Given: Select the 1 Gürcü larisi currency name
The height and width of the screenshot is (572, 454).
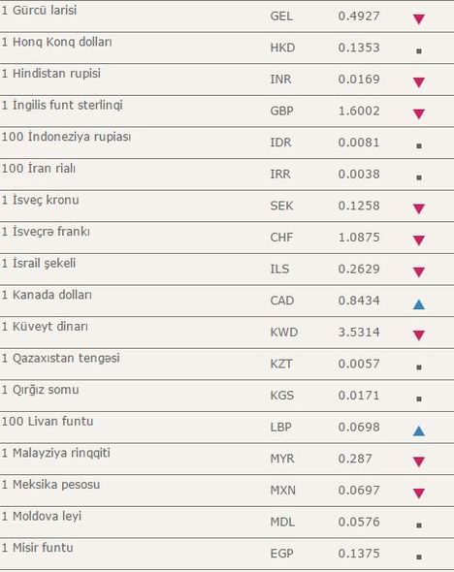Looking at the screenshot, I should point(39,11).
